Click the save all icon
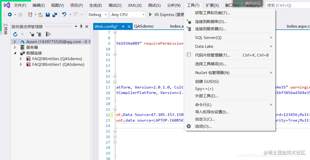The image size is (310, 160). tap(54, 15)
